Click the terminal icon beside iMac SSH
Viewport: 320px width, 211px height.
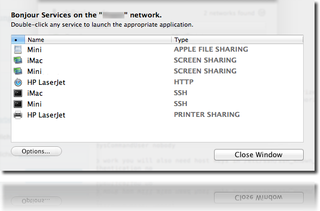pyautogui.click(x=18, y=93)
